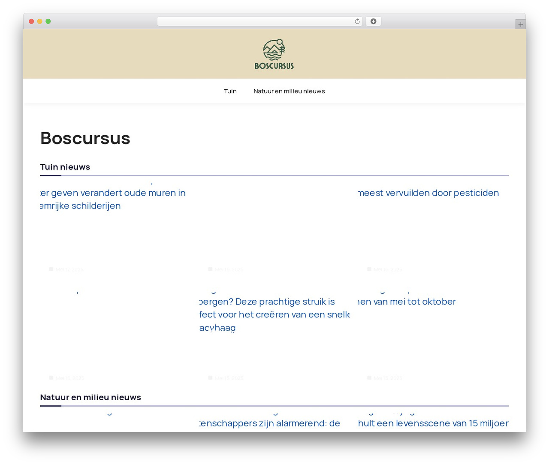Click the reload icon in the address bar
Viewport: 549px width, 465px height.
click(x=357, y=21)
